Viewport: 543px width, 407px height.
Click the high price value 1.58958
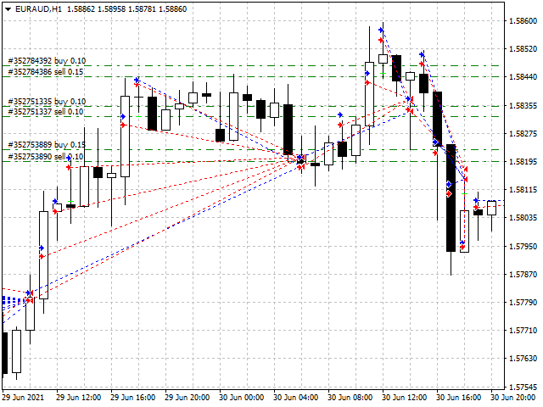point(111,9)
